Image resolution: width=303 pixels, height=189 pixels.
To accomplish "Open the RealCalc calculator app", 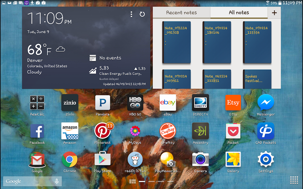I will click(37, 103).
